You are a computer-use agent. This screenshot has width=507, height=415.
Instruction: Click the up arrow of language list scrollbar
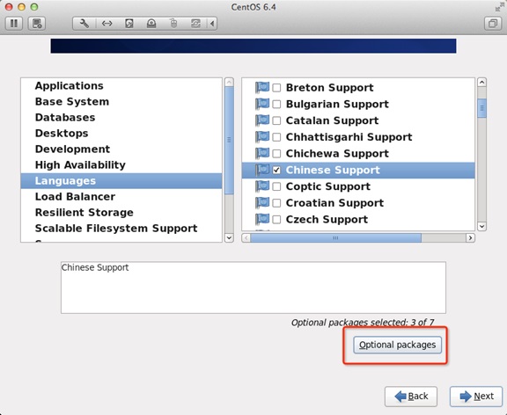(481, 83)
